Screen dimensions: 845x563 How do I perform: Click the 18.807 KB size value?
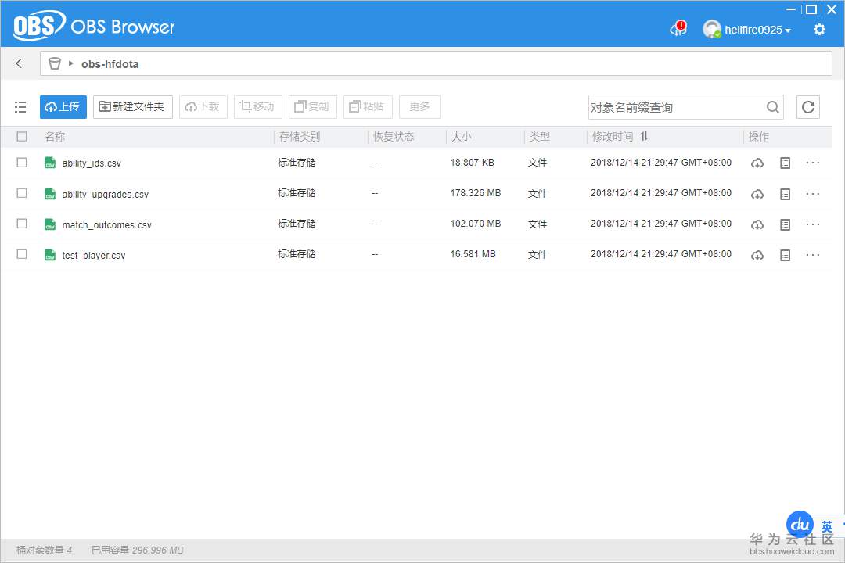(x=472, y=162)
